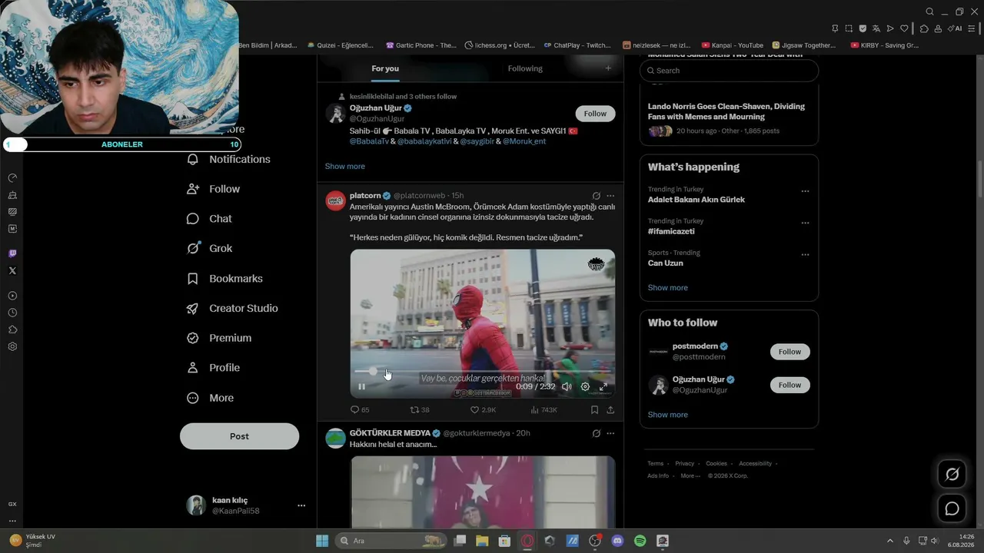Open the history clock icon in the Opera sidebar
This screenshot has width=984, height=553.
[x=12, y=313]
